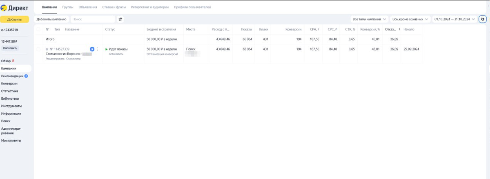Click the Поиск search input field
This screenshot has height=179, width=490.
point(93,19)
